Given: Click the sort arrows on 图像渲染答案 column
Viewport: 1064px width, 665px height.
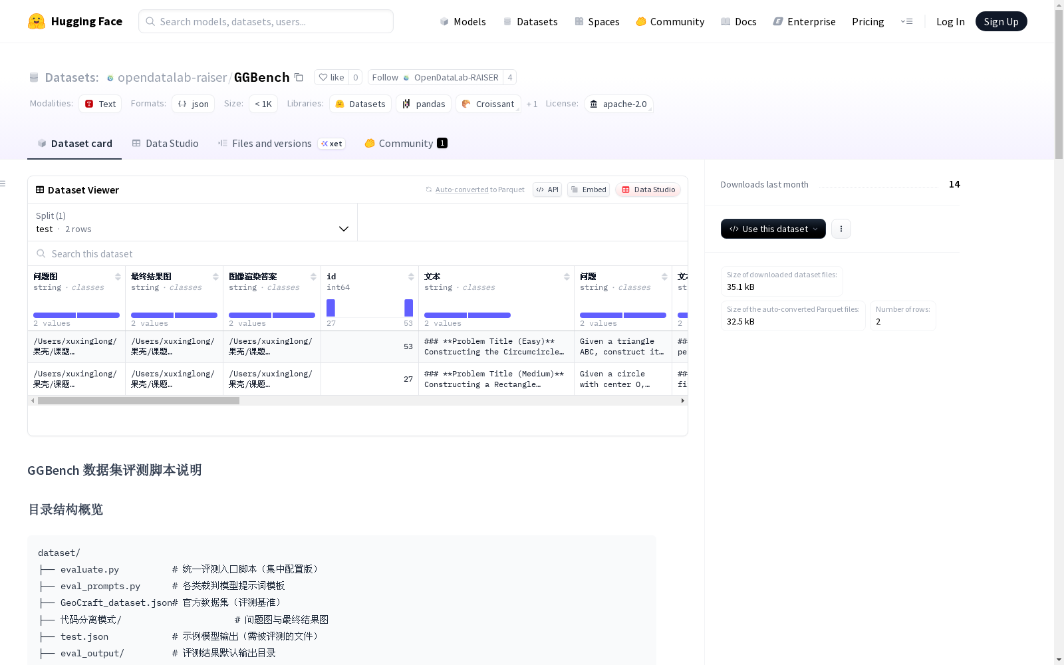Looking at the screenshot, I should pyautogui.click(x=313, y=277).
